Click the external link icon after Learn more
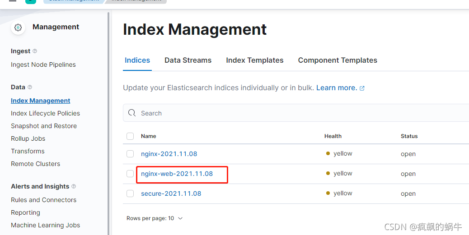Image resolution: width=469 pixels, height=235 pixels. point(362,88)
